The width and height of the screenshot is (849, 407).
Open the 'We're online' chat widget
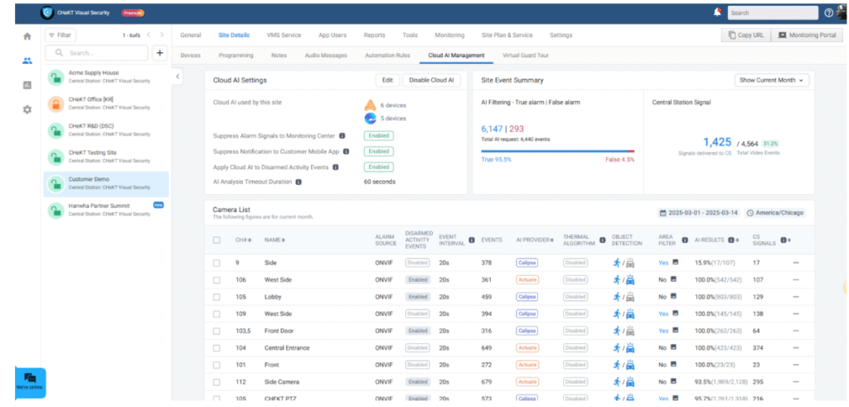pyautogui.click(x=30, y=381)
